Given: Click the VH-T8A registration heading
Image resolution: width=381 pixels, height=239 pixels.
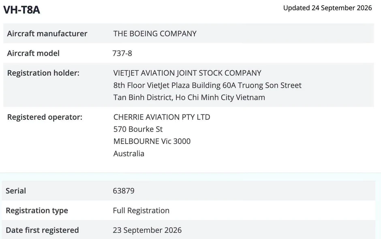Looking at the screenshot, I should [x=21, y=10].
